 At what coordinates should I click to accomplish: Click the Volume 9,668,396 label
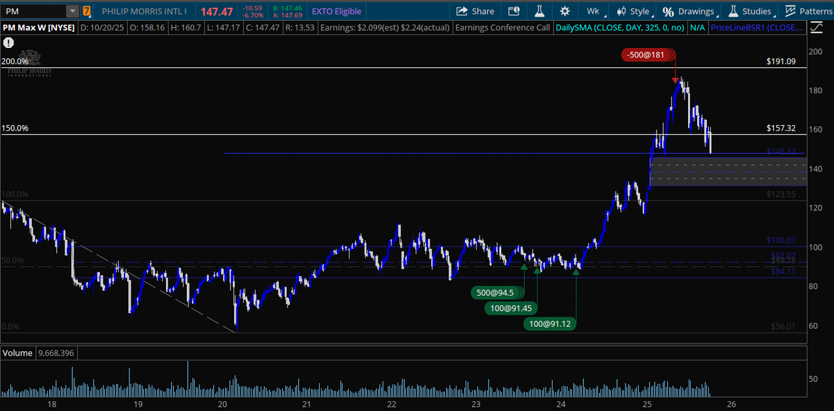click(x=40, y=353)
